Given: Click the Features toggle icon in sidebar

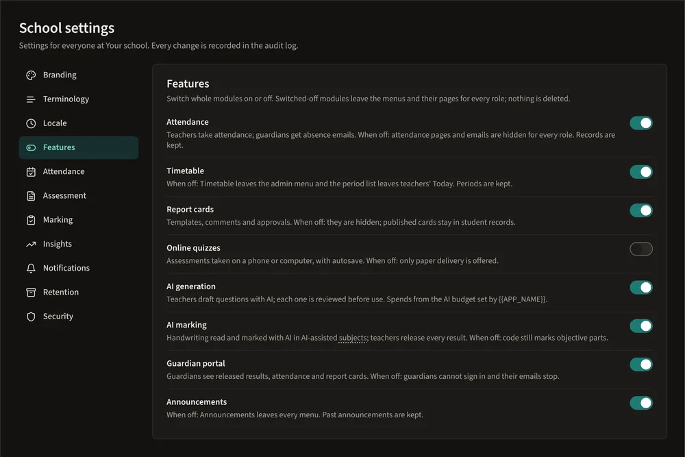Looking at the screenshot, I should [31, 148].
